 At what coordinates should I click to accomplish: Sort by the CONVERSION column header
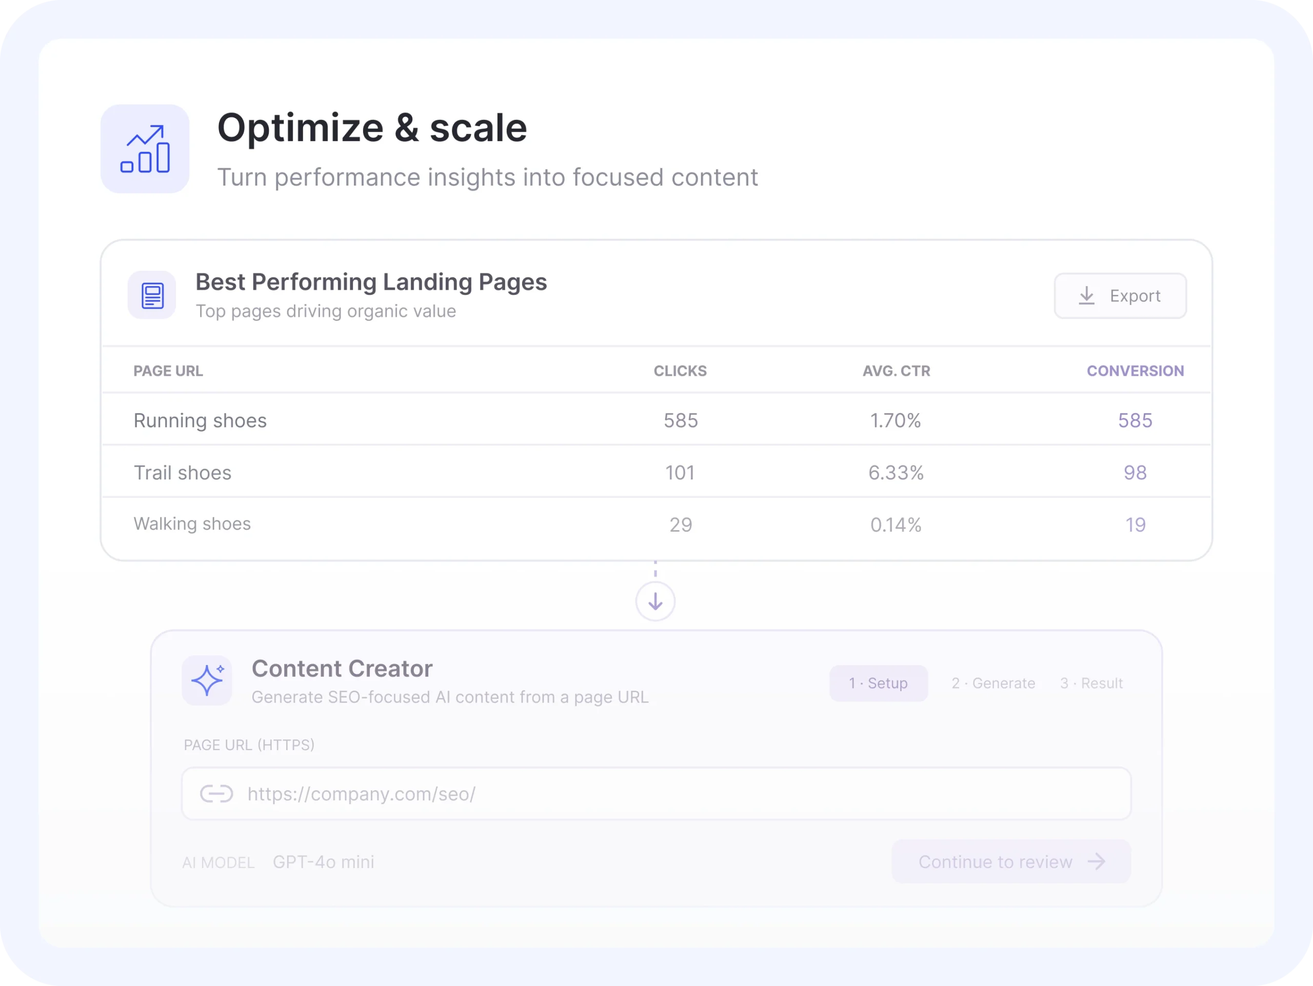(1135, 371)
